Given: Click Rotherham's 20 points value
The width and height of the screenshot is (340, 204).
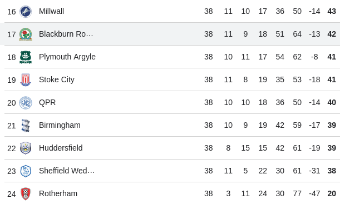Looking at the screenshot, I should (x=332, y=193).
